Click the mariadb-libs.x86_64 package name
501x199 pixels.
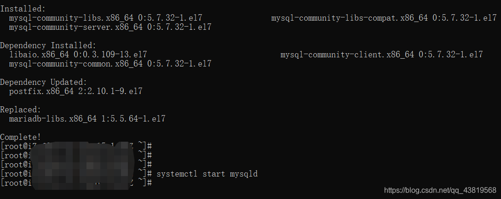53,119
